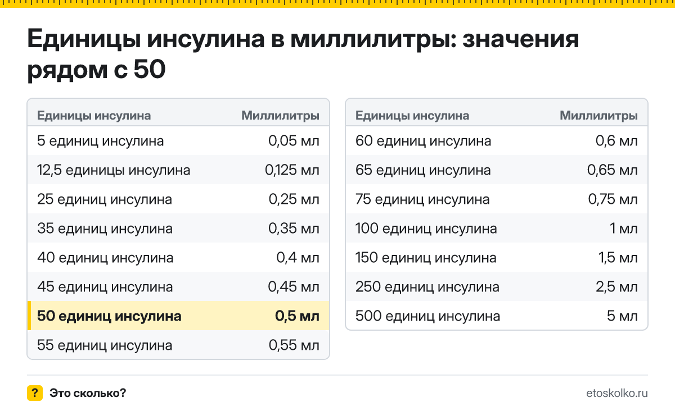Click the '0,45 мл' value
The width and height of the screenshot is (675, 411).
point(294,287)
